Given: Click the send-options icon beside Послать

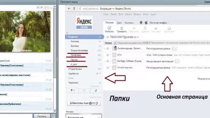Looking at the screenshot, I should tap(53, 116).
